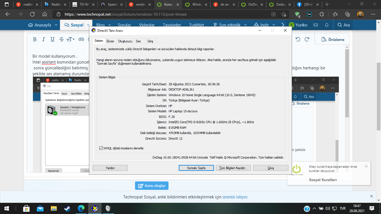Click the Yardım button in DirectX dialog
Image resolution: width=381 pixels, height=214 pixels.
tap(110, 168)
